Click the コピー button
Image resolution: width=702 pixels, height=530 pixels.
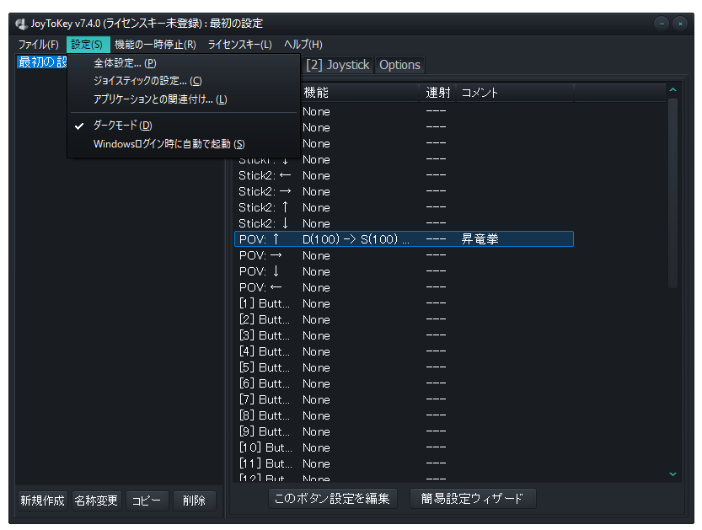pyautogui.click(x=147, y=501)
